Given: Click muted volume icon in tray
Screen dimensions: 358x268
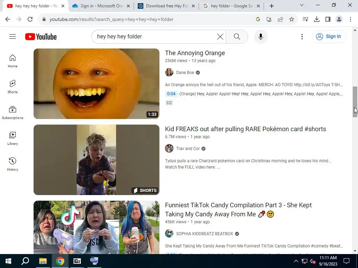Looking at the screenshot, I should point(313,261).
